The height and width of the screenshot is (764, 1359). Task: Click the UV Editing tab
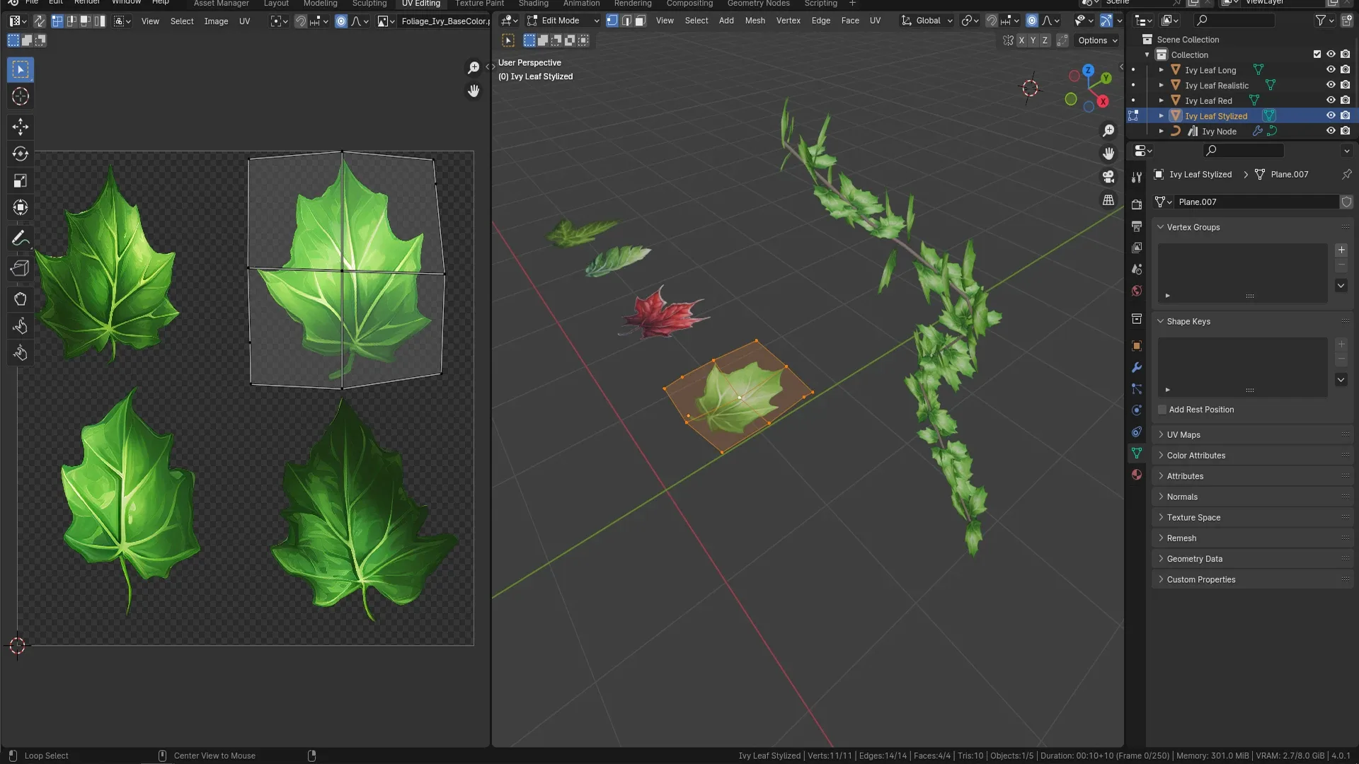420,4
